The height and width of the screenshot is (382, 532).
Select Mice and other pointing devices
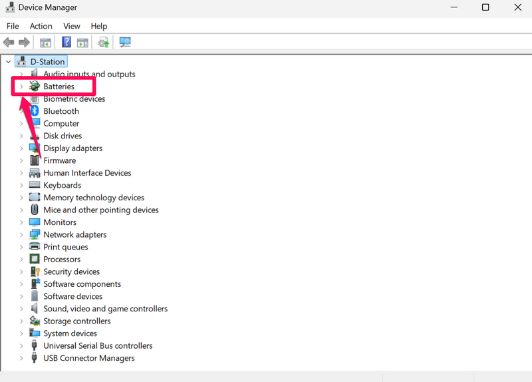coord(100,210)
